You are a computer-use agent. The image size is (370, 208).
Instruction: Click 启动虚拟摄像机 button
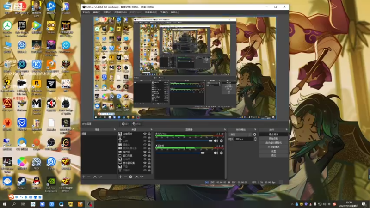(273, 143)
